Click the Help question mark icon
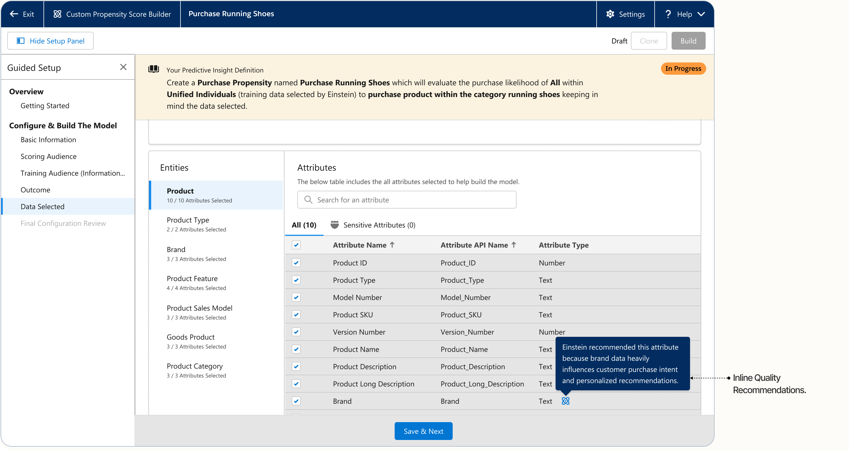849x450 pixels. click(x=668, y=14)
